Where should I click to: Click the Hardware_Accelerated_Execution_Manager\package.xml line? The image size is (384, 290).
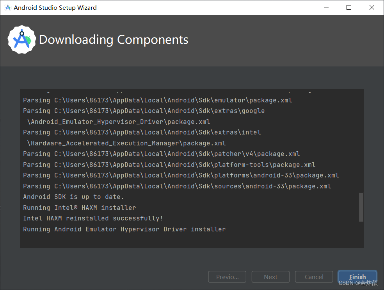(x=126, y=143)
